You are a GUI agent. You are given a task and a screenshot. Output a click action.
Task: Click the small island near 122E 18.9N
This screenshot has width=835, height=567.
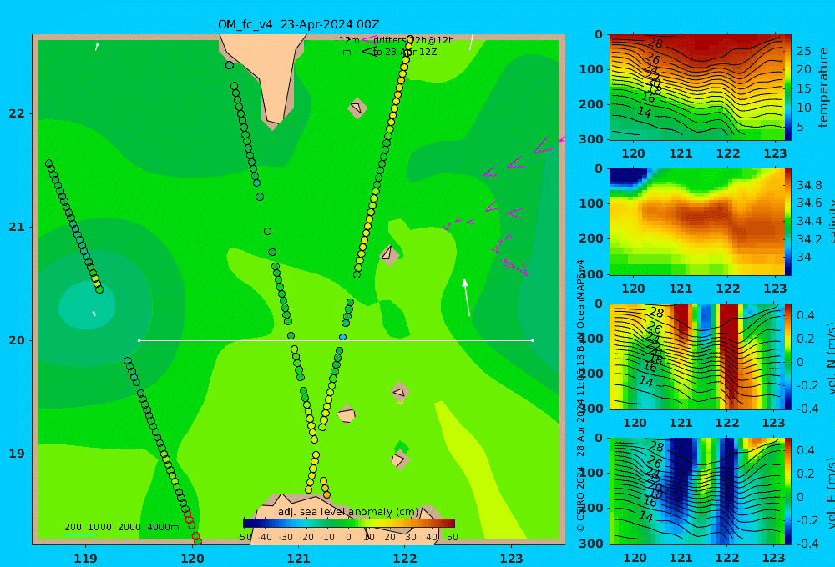point(399,459)
